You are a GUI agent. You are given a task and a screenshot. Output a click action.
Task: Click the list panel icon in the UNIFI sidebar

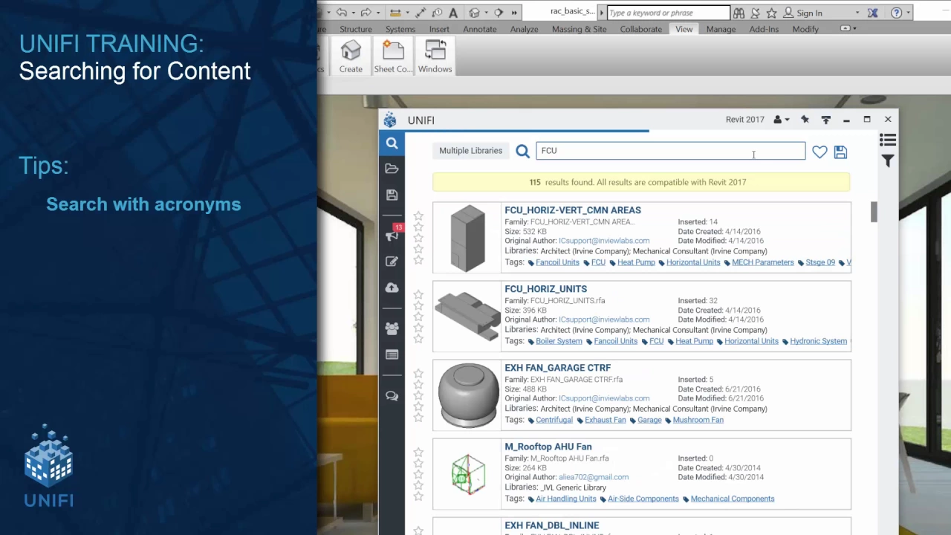pyautogui.click(x=392, y=355)
